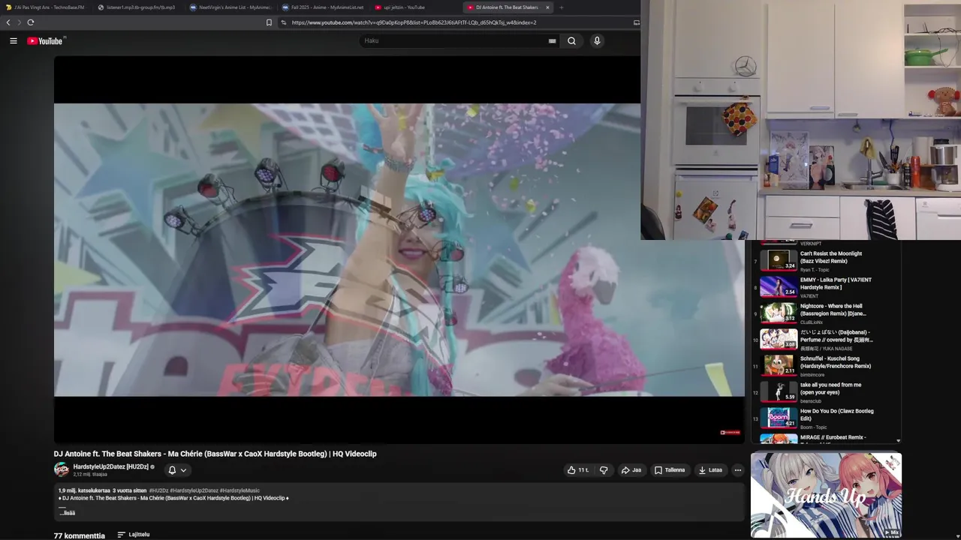Viewport: 961px width, 540px height.
Task: Open the HardstyleUp2Datez channel avatar
Action: (62, 469)
